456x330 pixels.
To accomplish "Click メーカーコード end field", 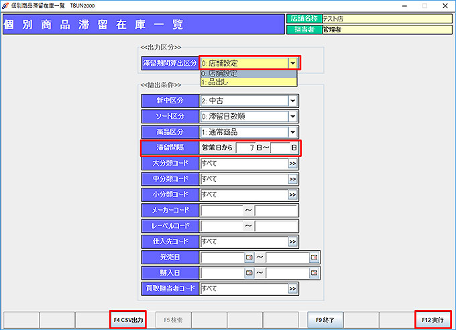I will tap(276, 211).
